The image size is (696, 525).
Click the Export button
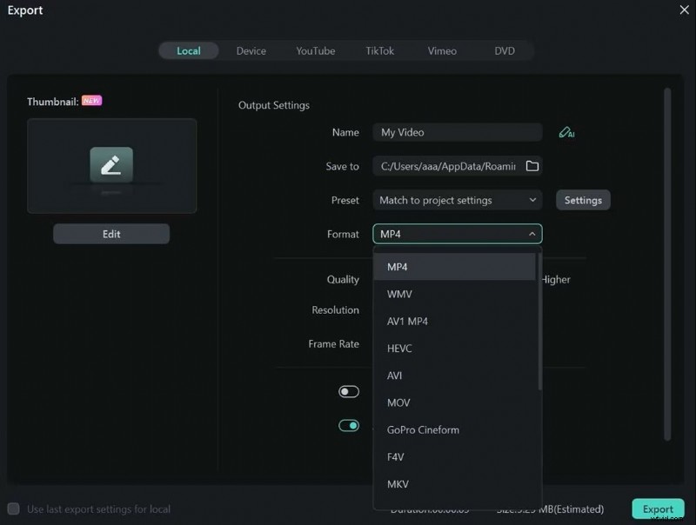658,509
